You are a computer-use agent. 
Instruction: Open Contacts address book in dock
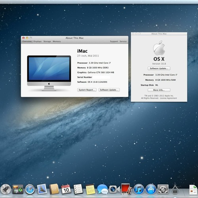(54, 189)
